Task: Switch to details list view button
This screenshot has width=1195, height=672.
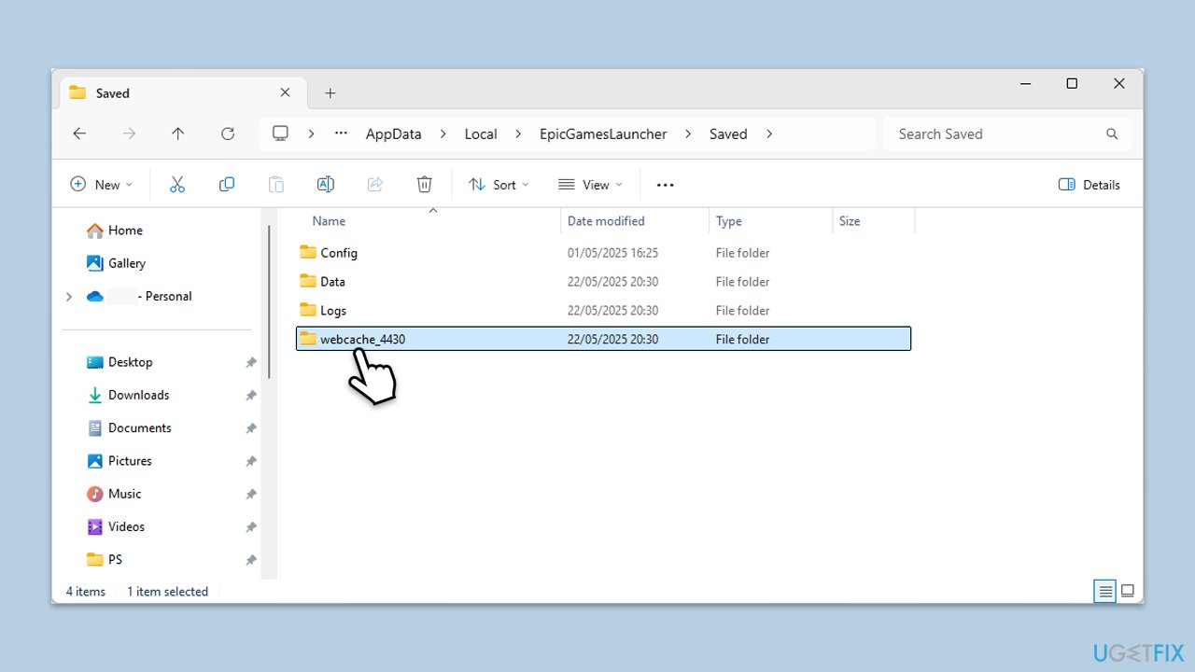Action: [1104, 591]
